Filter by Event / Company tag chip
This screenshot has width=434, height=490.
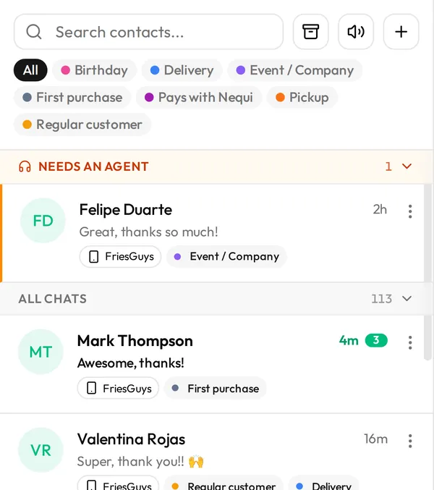(x=294, y=70)
